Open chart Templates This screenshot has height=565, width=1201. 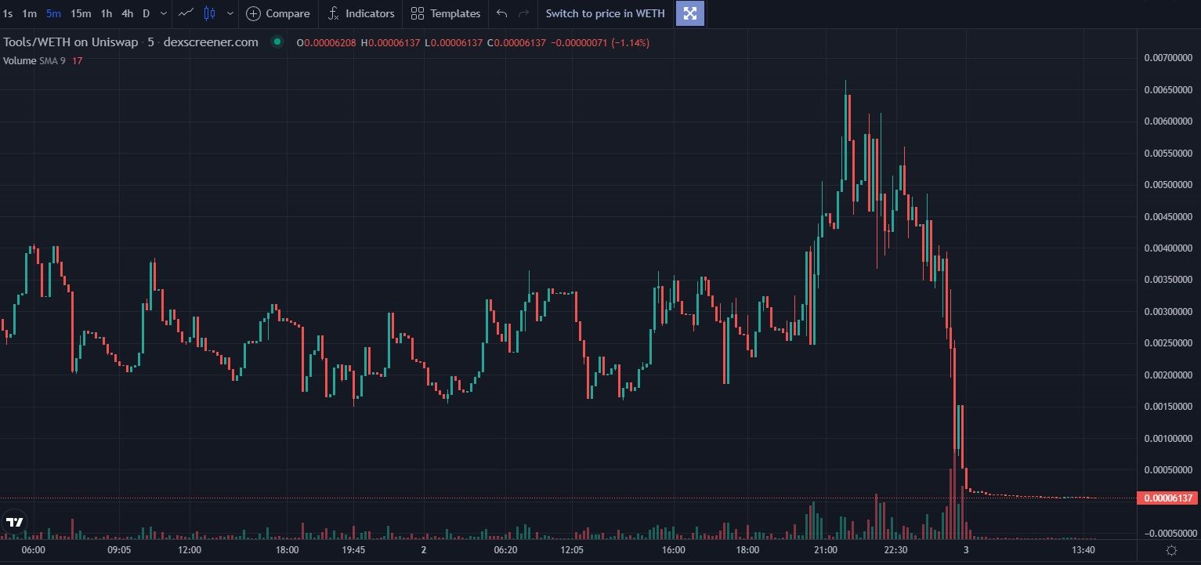(446, 13)
